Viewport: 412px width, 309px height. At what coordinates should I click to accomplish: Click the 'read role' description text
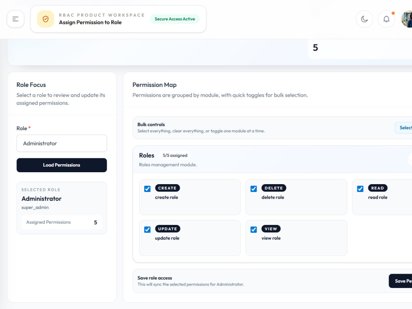[x=377, y=197]
